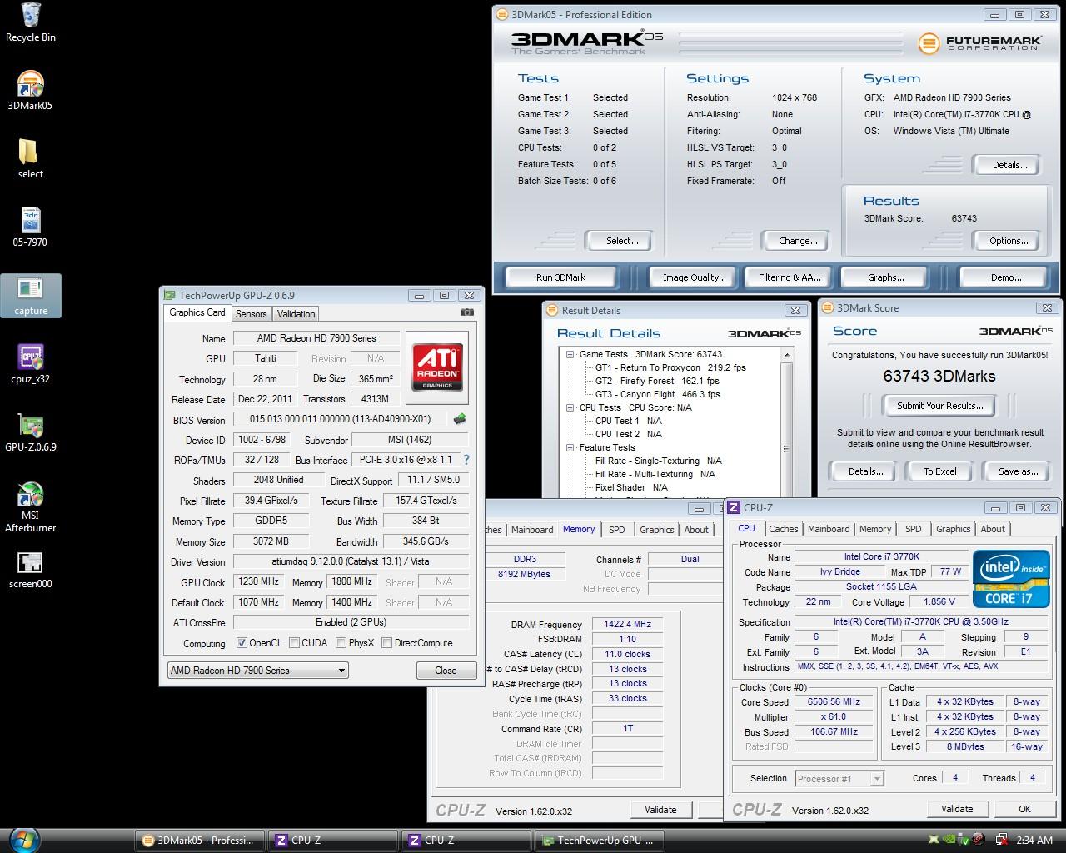This screenshot has width=1066, height=853.
Task: Open the 'select' folder on desktop
Action: (31, 159)
